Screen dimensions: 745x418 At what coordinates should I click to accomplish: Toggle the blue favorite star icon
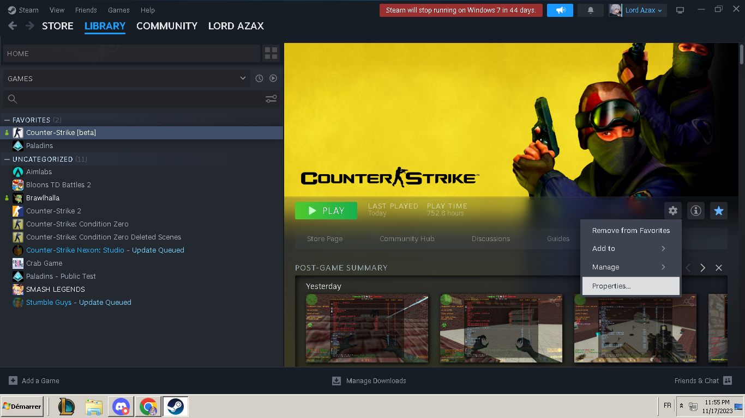(719, 211)
